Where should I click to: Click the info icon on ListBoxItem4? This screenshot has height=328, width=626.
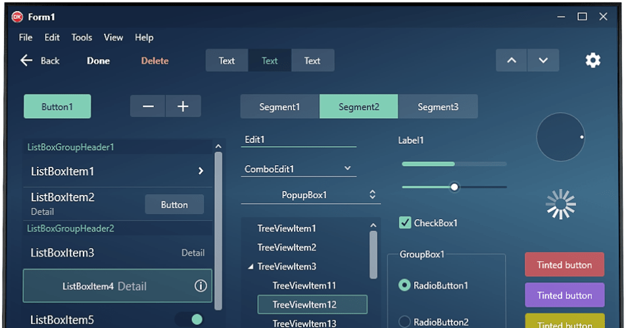tap(201, 286)
